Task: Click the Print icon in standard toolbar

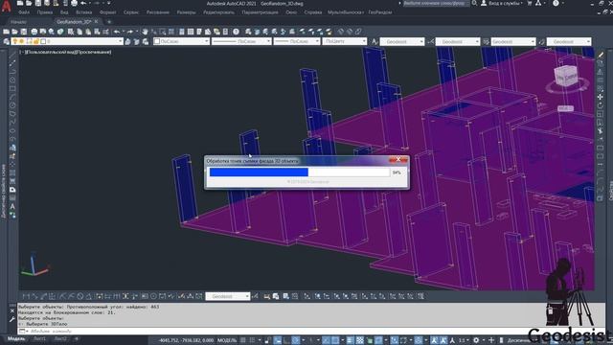Action: (34, 32)
